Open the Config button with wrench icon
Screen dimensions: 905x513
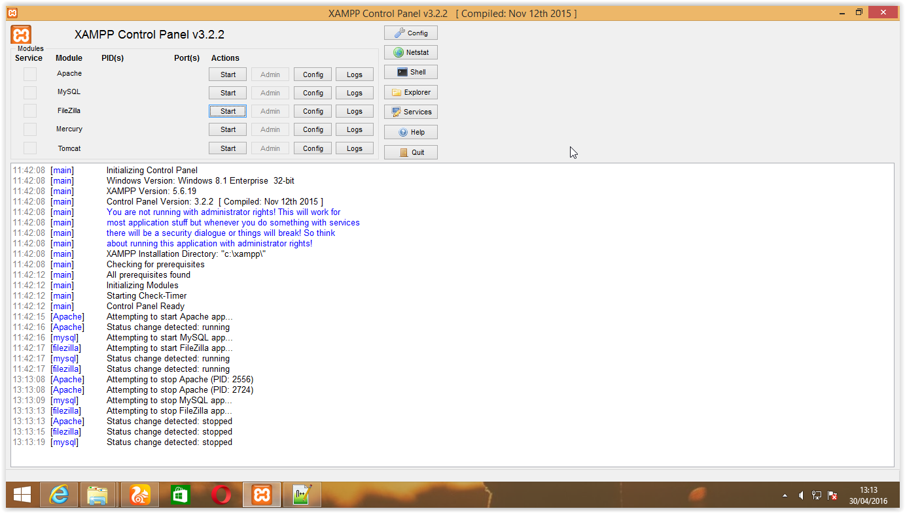411,33
